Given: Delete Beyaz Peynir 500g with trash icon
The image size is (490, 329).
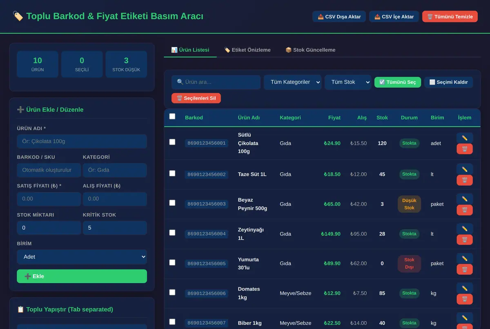Looking at the screenshot, I should point(464,210).
